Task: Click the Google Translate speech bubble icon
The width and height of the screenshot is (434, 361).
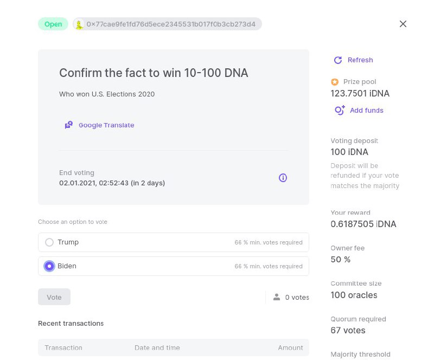Action: pyautogui.click(x=69, y=125)
